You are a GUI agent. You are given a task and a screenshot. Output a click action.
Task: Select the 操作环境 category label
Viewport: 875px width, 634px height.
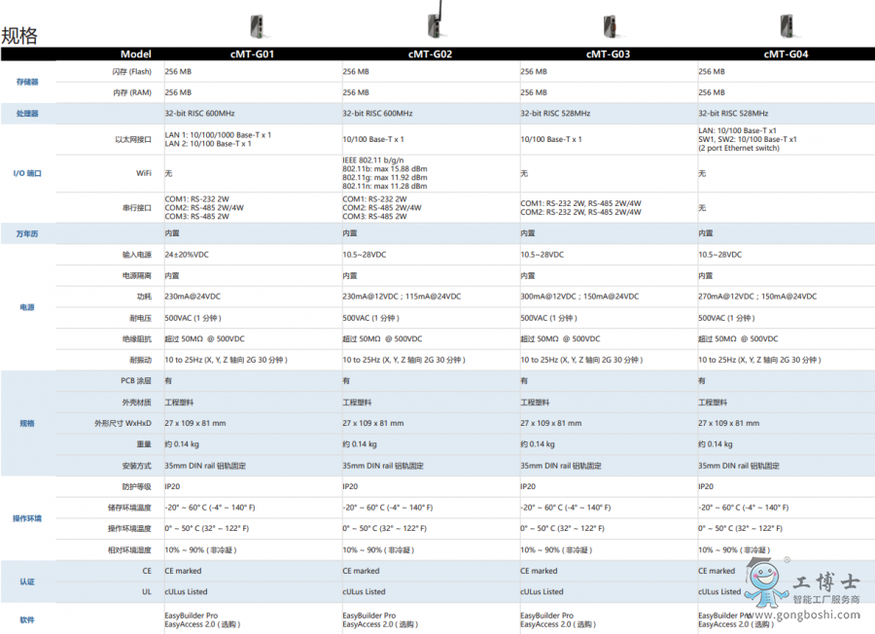point(27,518)
